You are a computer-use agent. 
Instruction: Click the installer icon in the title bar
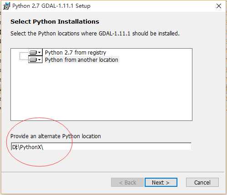pyautogui.click(x=6, y=6)
